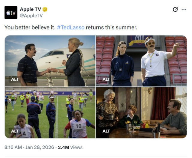Open the airplane handshake photo
Screen dimensions: 192x158
click(x=50, y=61)
